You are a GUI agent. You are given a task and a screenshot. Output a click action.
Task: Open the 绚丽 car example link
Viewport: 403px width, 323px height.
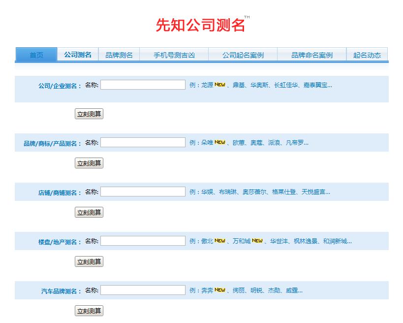(239, 291)
